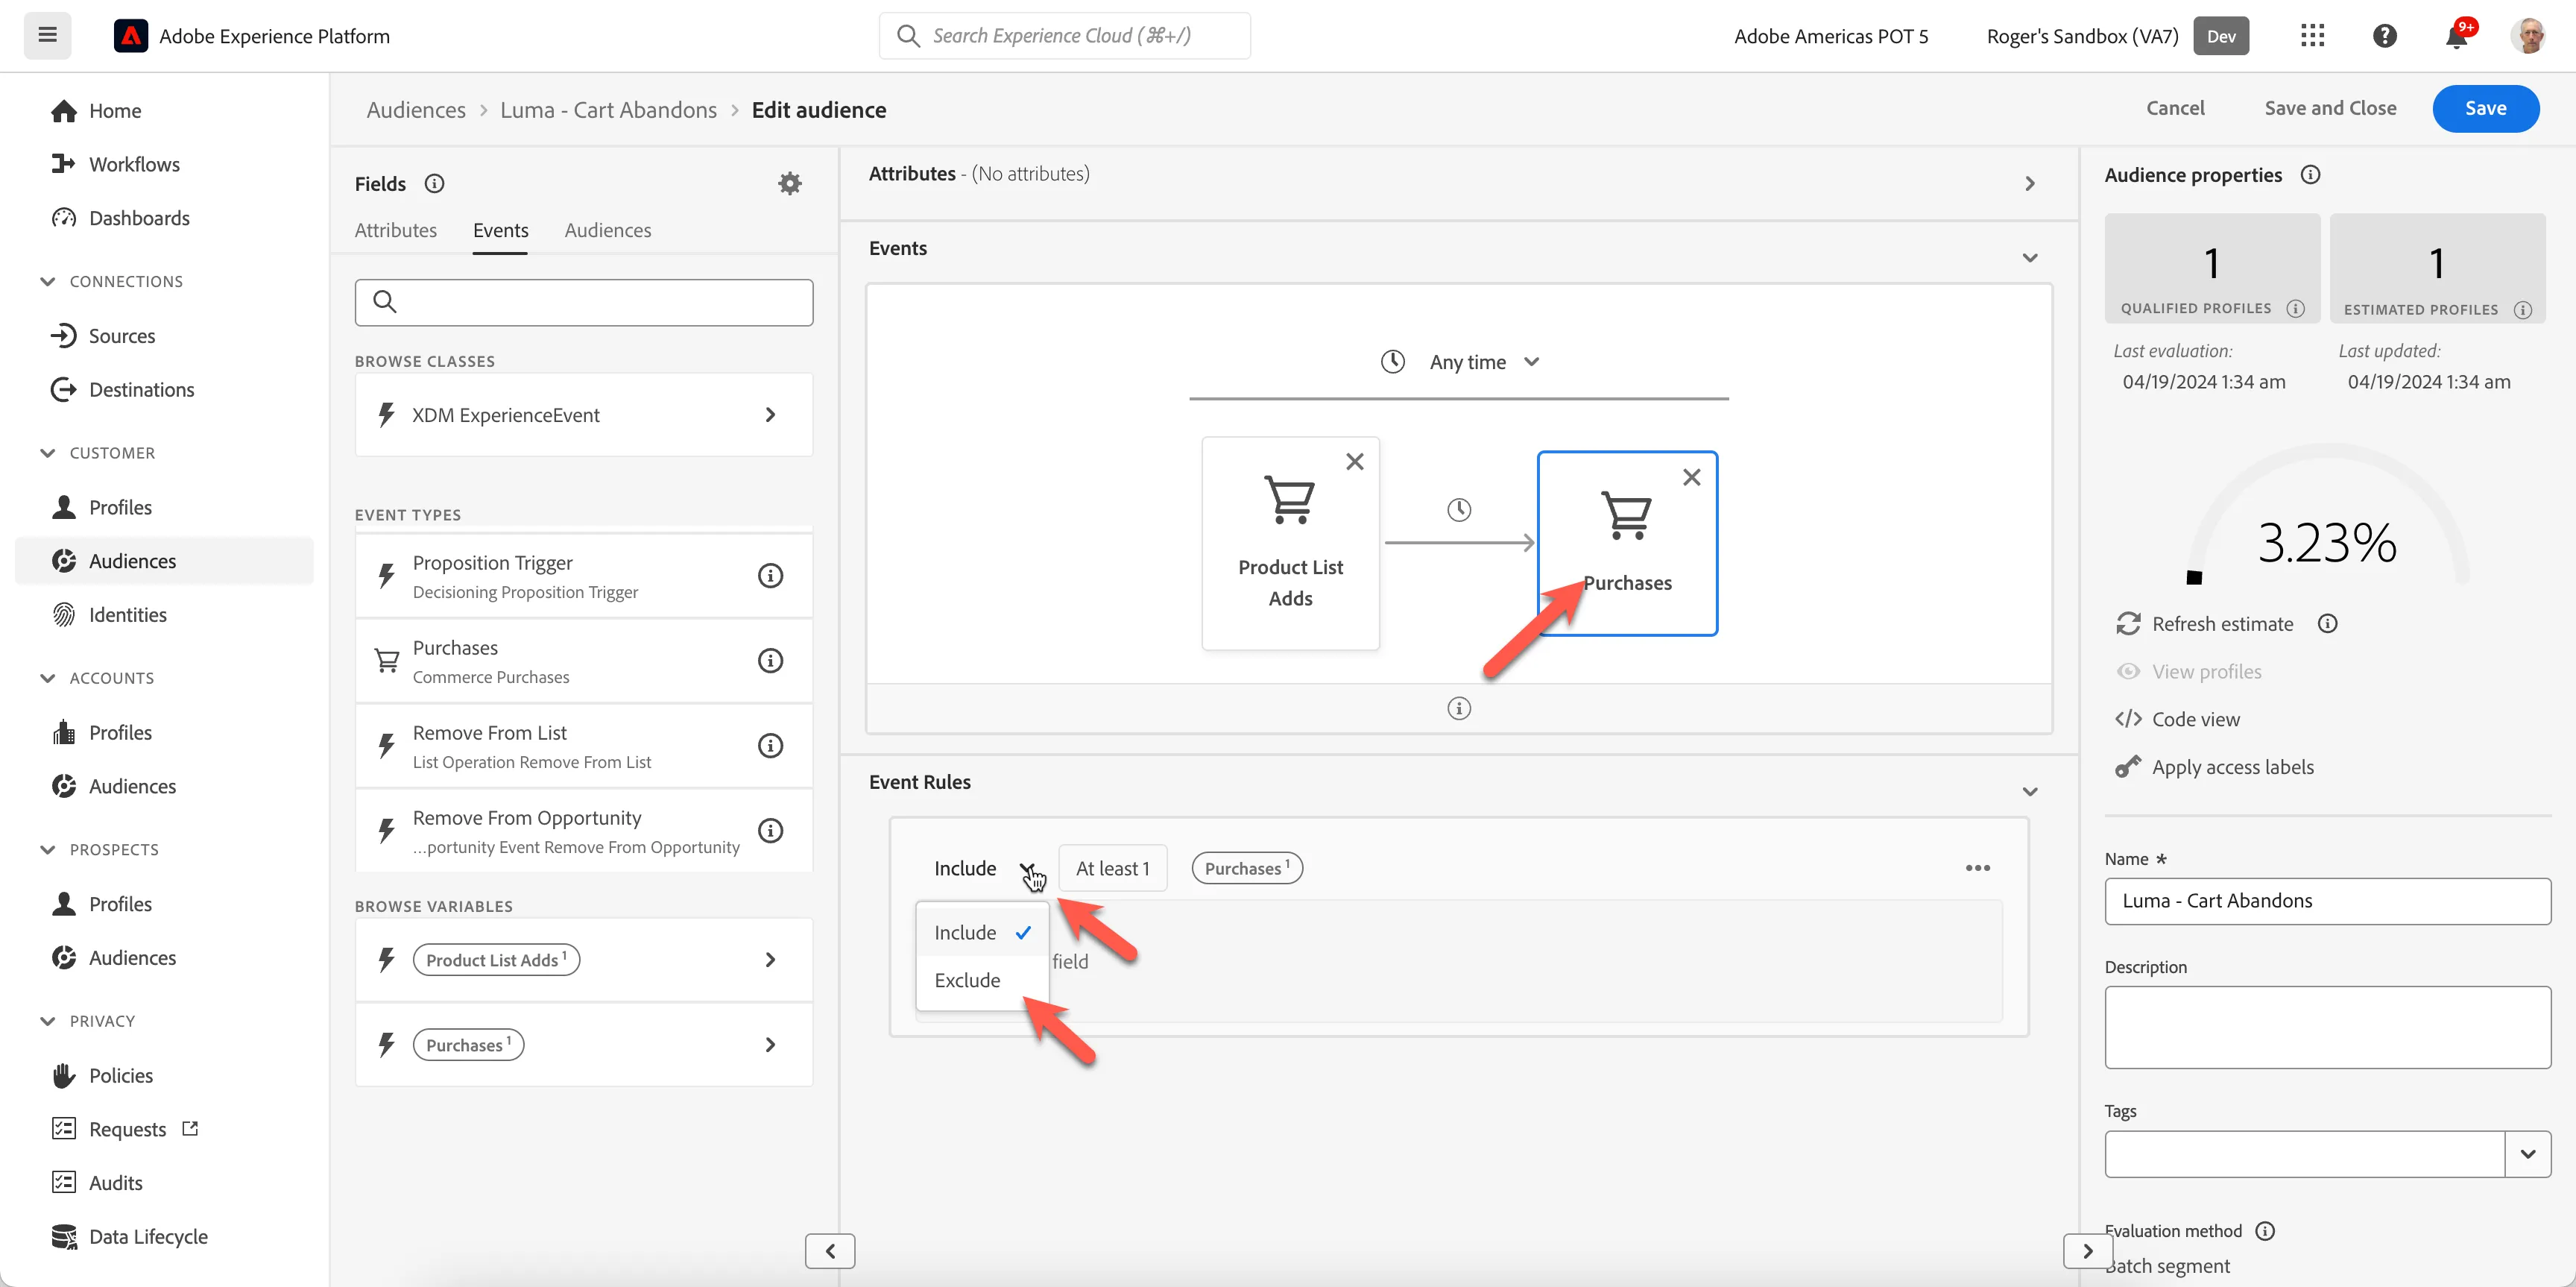The height and width of the screenshot is (1287, 2576).
Task: Remove the Purchases event card
Action: tap(1691, 477)
